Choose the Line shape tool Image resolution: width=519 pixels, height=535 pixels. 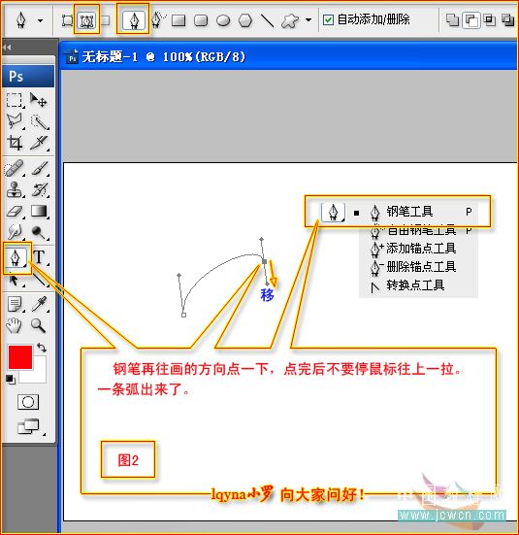coord(267,20)
